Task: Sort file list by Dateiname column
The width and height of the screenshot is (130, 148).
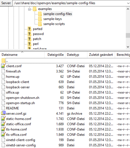Action: (x=10, y=55)
